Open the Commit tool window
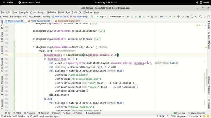This screenshot has width=211, height=118. (x=2, y=50)
